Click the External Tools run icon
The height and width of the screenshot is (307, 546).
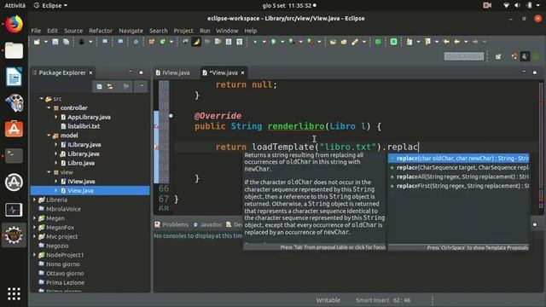310,42
